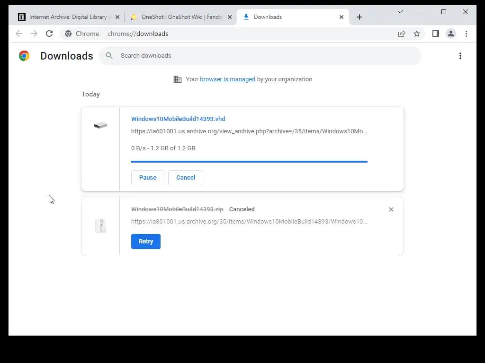Screen dimensions: 485x363
Task: Cancel the vhd download
Action: [x=186, y=178]
